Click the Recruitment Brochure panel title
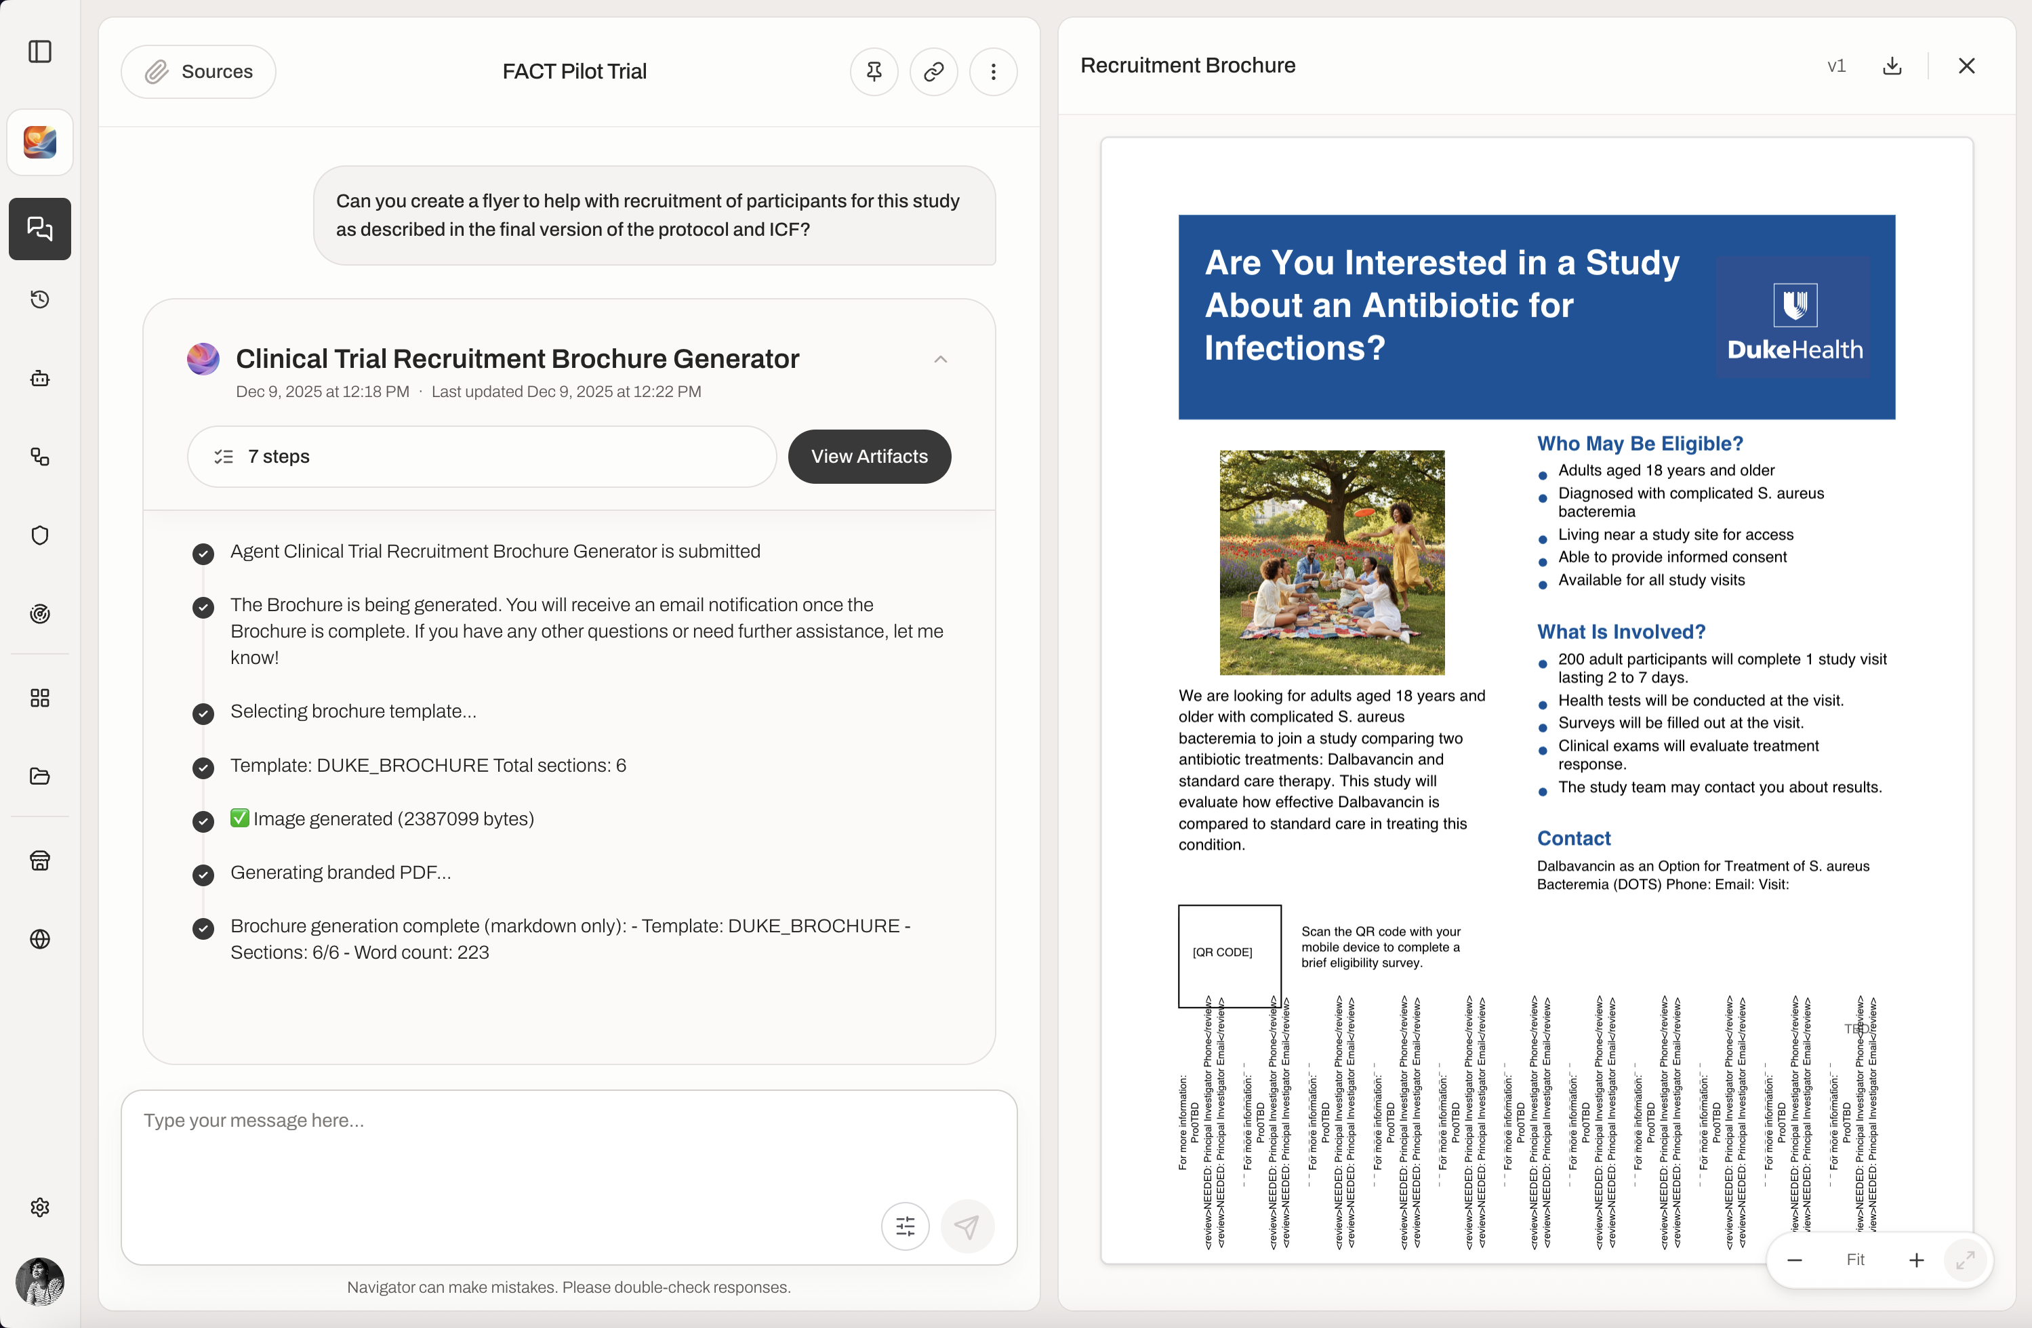 tap(1187, 66)
